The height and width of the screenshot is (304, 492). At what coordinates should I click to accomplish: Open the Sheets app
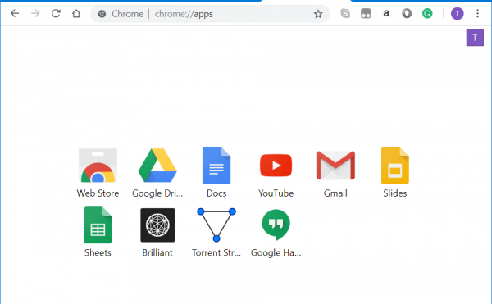(x=98, y=225)
